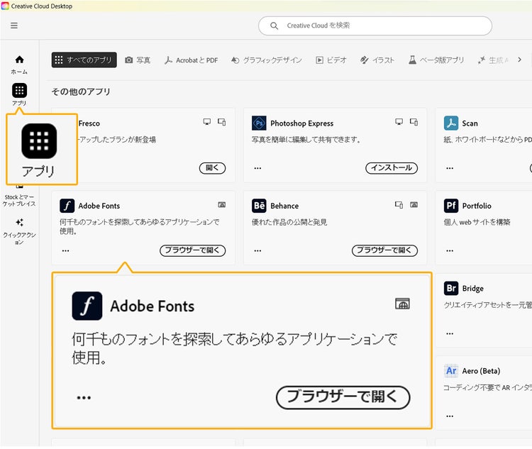
Task: Open the three-dot menu on Adobe Fonts card
Action: click(x=65, y=250)
